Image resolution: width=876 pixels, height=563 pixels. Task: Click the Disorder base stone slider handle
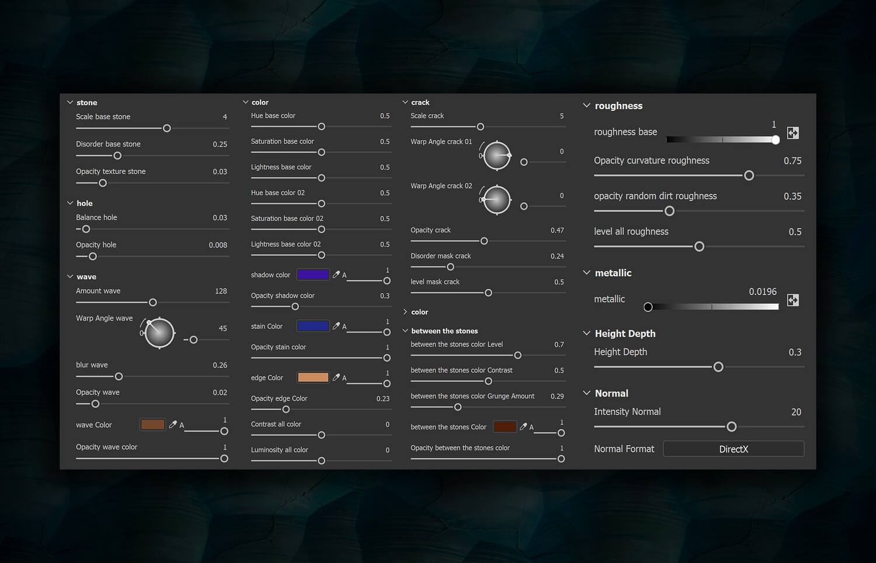point(117,155)
